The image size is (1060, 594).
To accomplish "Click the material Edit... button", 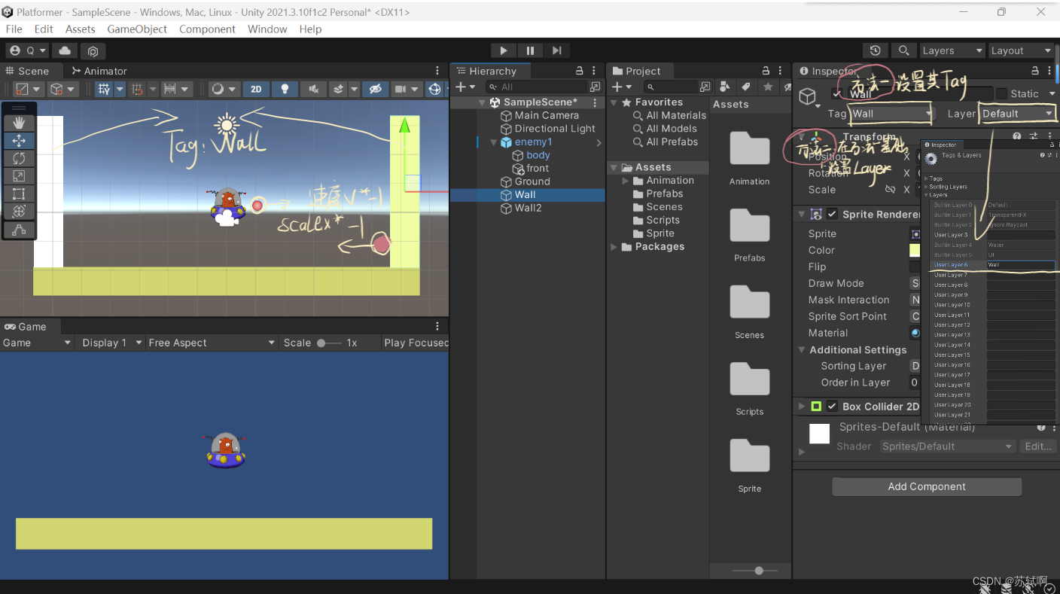I will point(1038,446).
